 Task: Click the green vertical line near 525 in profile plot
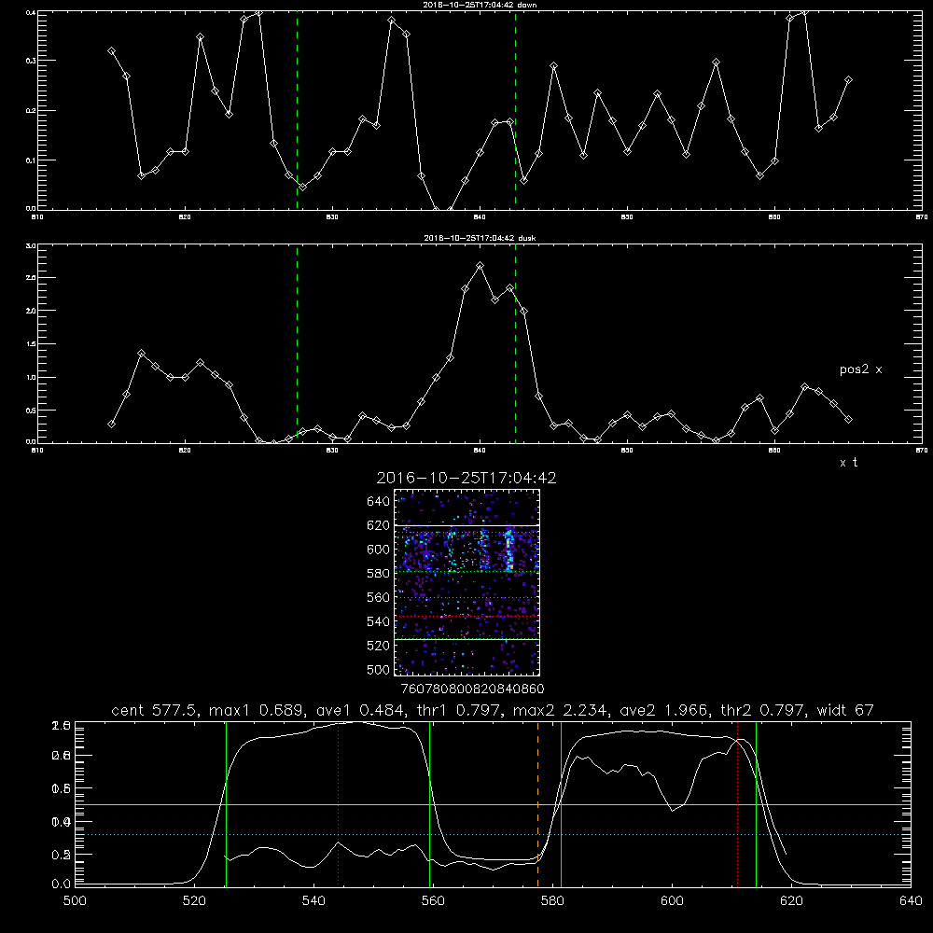click(x=226, y=804)
